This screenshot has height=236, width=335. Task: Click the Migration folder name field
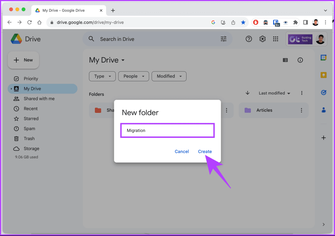click(167, 130)
